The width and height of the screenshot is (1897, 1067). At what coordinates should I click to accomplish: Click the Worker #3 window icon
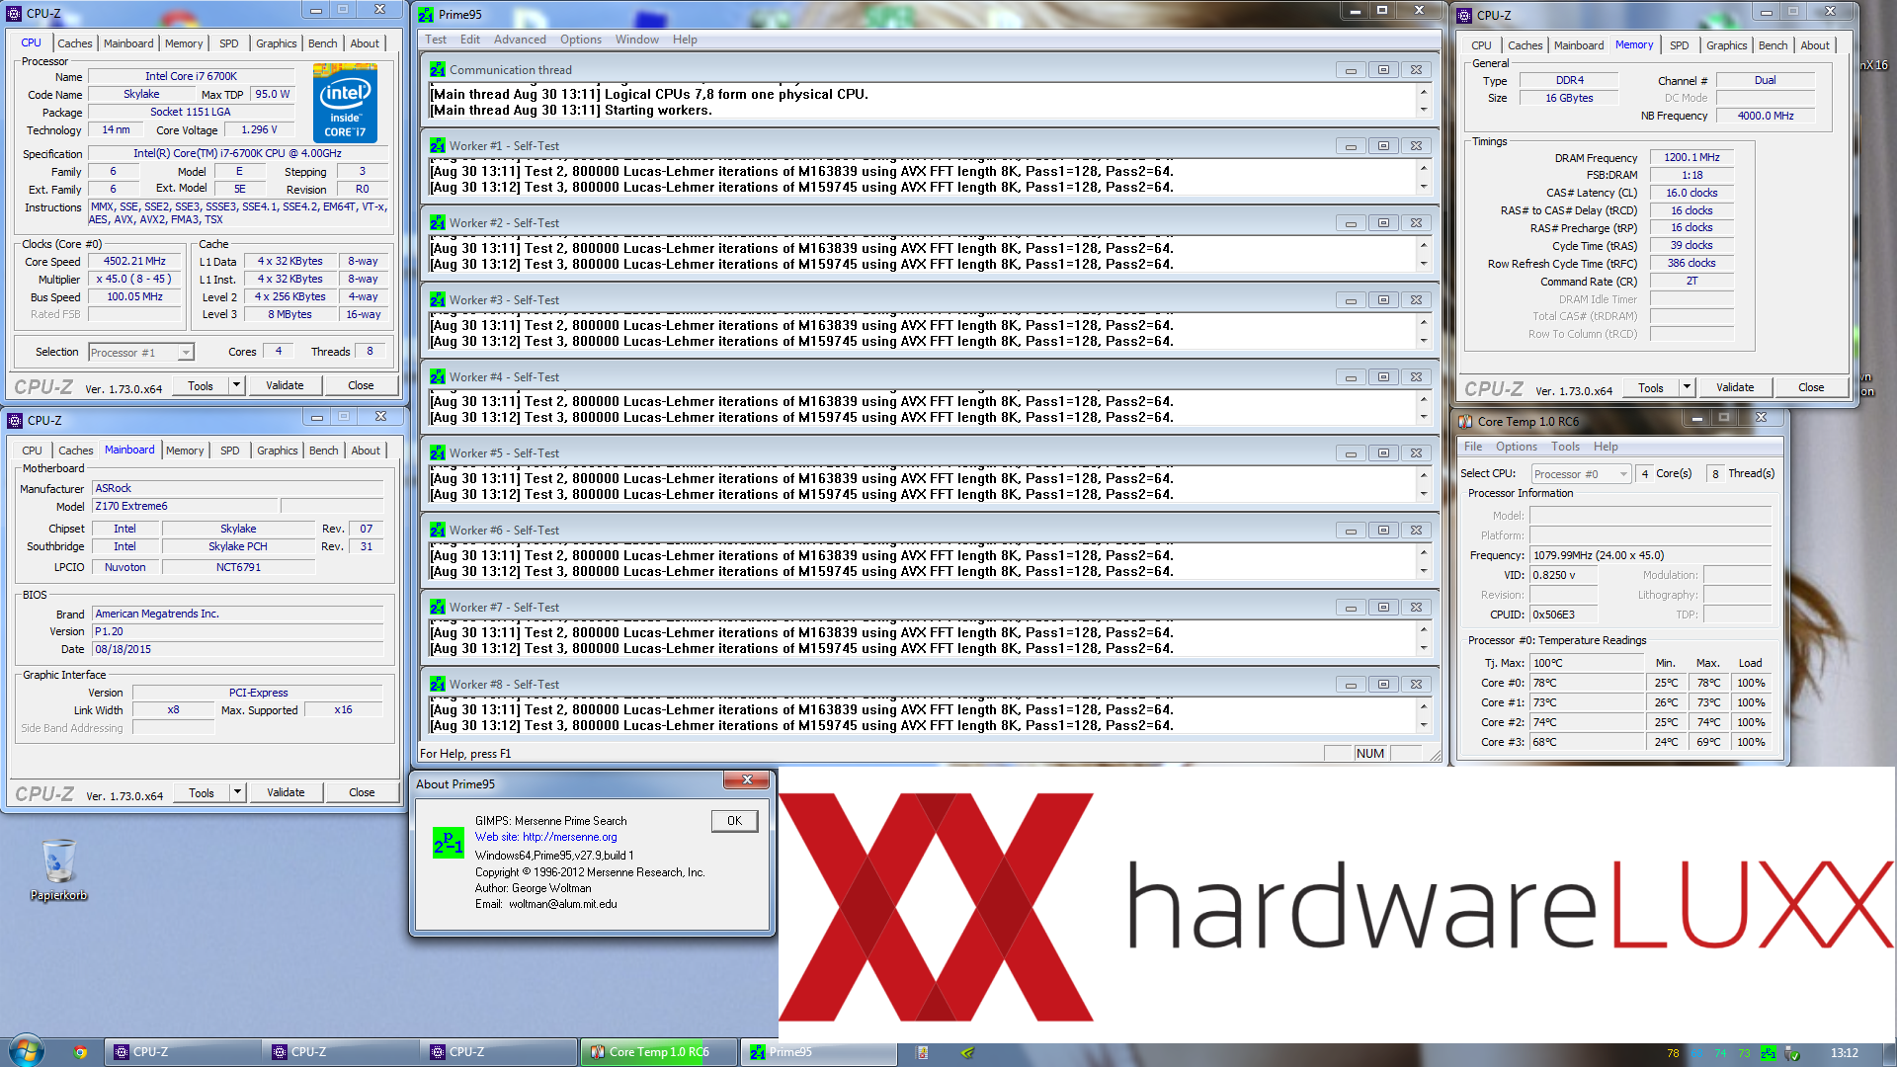click(x=438, y=299)
